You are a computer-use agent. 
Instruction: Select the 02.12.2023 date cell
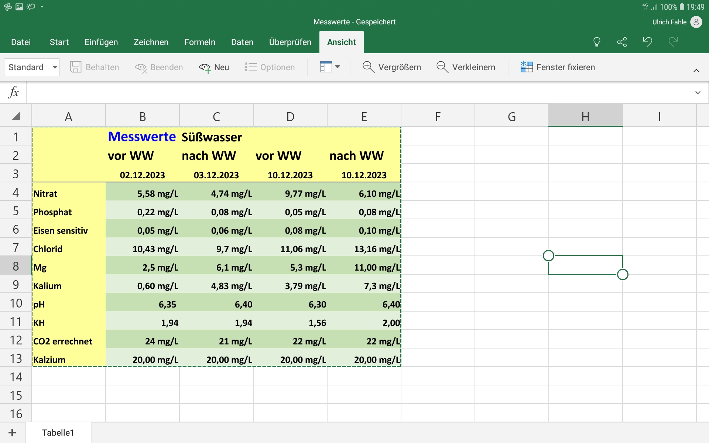(143, 173)
